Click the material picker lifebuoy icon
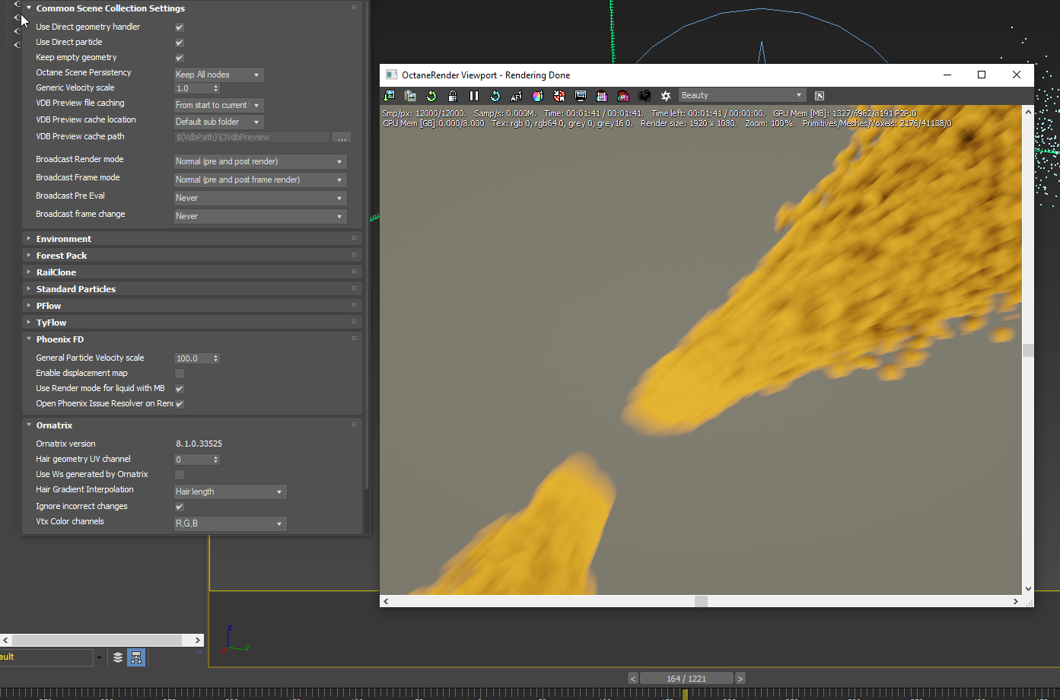The width and height of the screenshot is (1060, 700). [559, 96]
